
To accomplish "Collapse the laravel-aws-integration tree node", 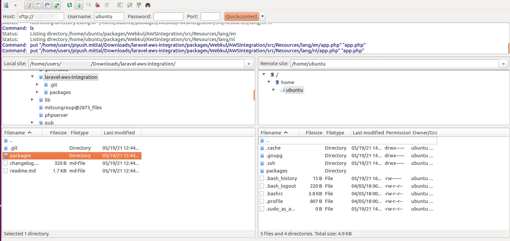I will [32, 77].
